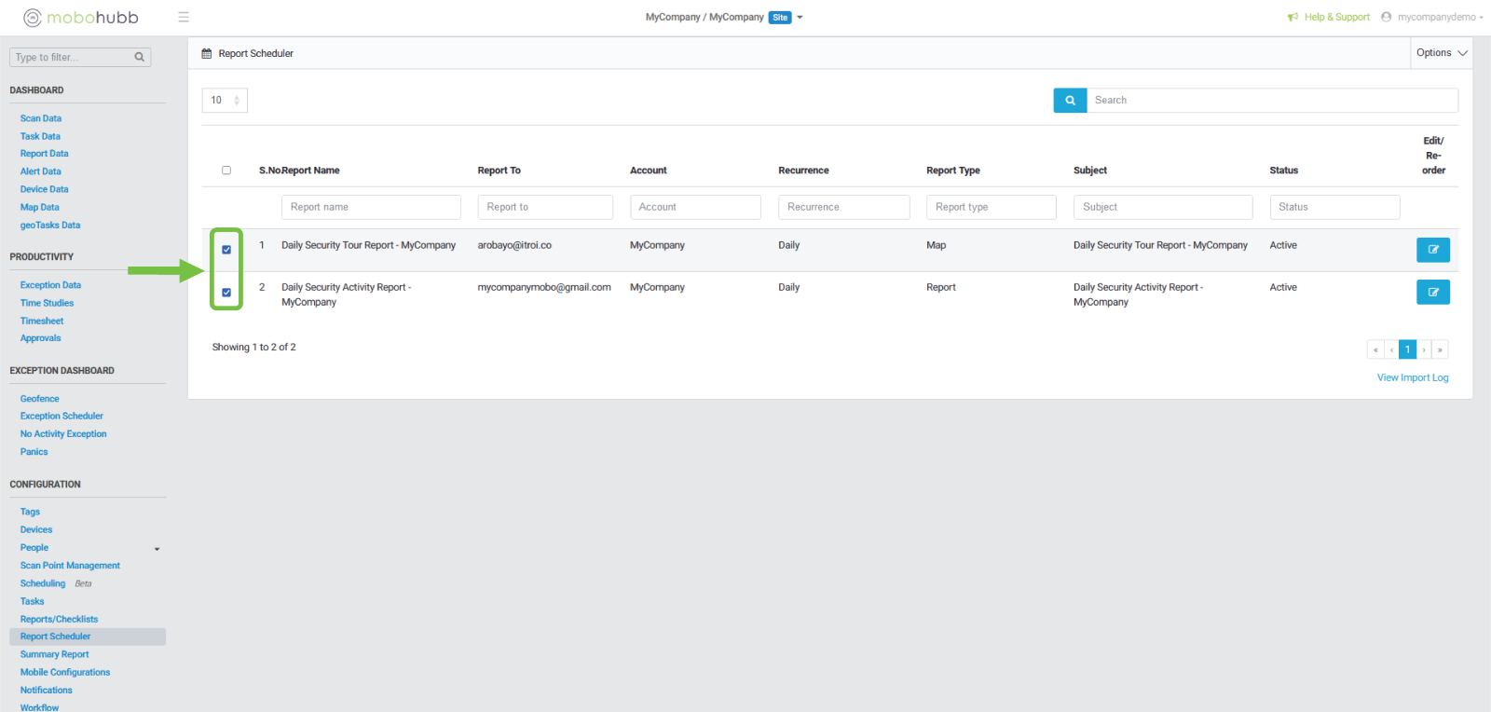This screenshot has height=712, width=1491.
Task: Edit the Daily Security Activity Report row
Action: click(x=1432, y=293)
